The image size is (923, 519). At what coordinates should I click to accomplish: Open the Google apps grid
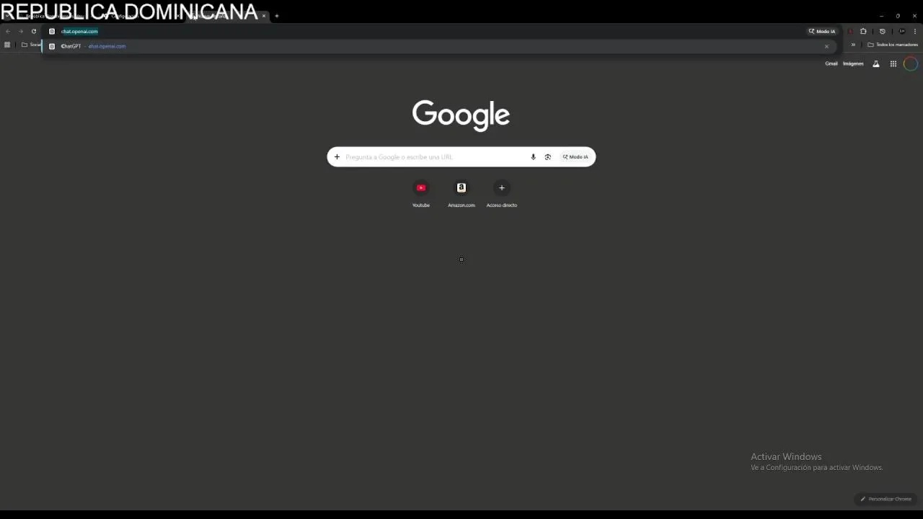pos(893,64)
